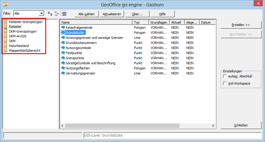This screenshot has width=265, height=142.
Task: Click the Nutzungsgrenzen und sonstige Grenzen layer icon
Action: [x=63, y=37]
